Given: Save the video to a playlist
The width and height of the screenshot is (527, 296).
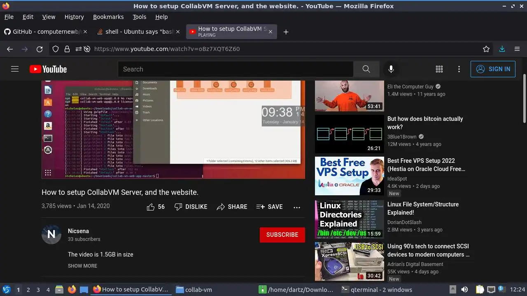Looking at the screenshot, I should pyautogui.click(x=269, y=207).
